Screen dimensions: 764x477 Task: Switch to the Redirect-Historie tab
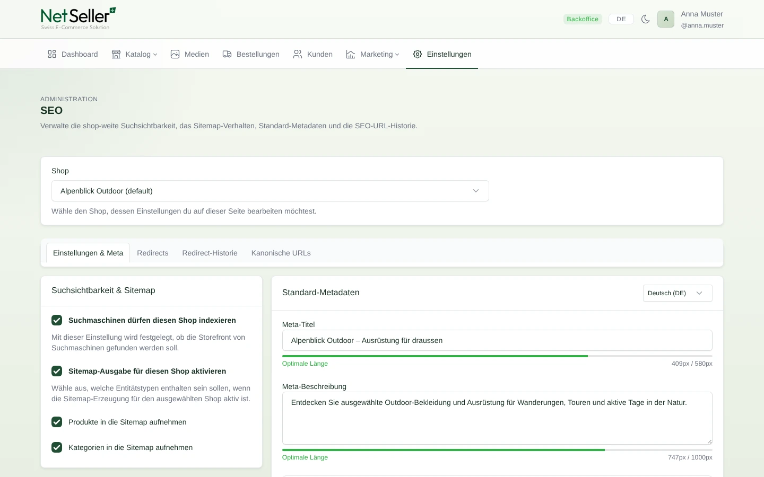coord(210,253)
